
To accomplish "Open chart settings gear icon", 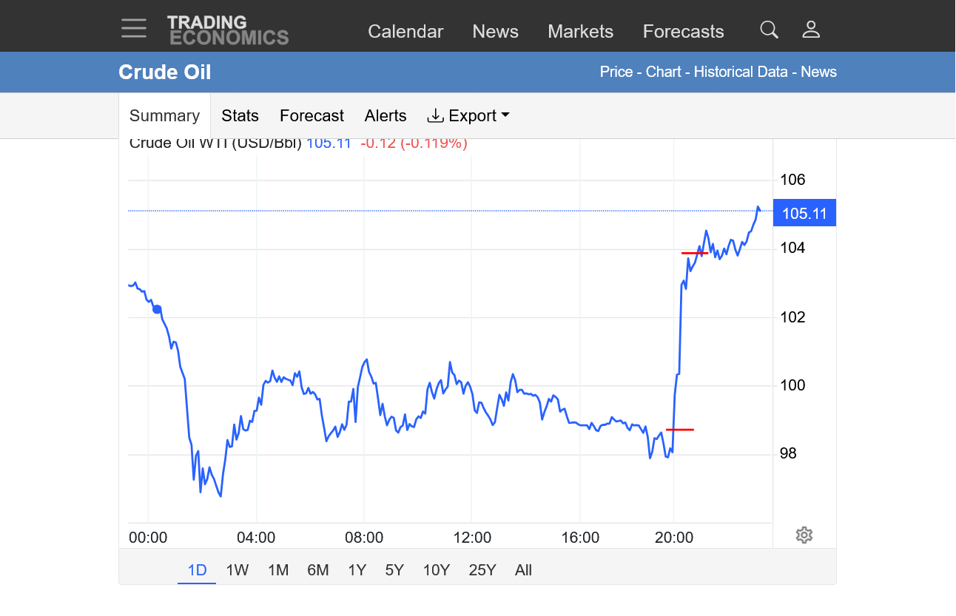I will [804, 535].
